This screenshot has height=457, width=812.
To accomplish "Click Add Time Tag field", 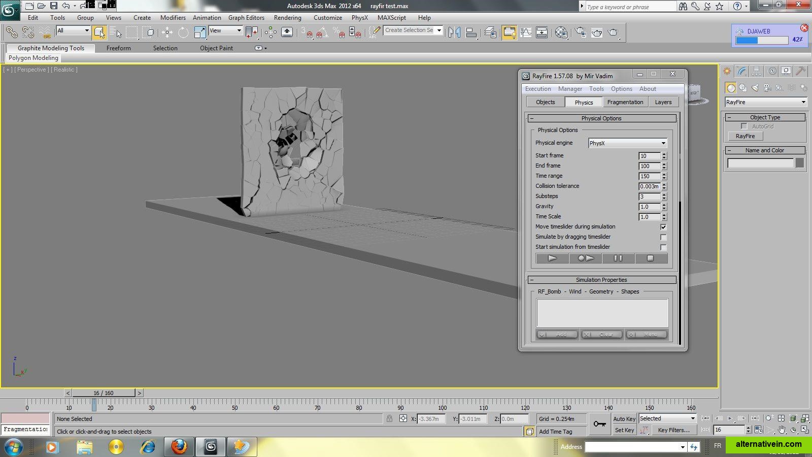I will [562, 432].
